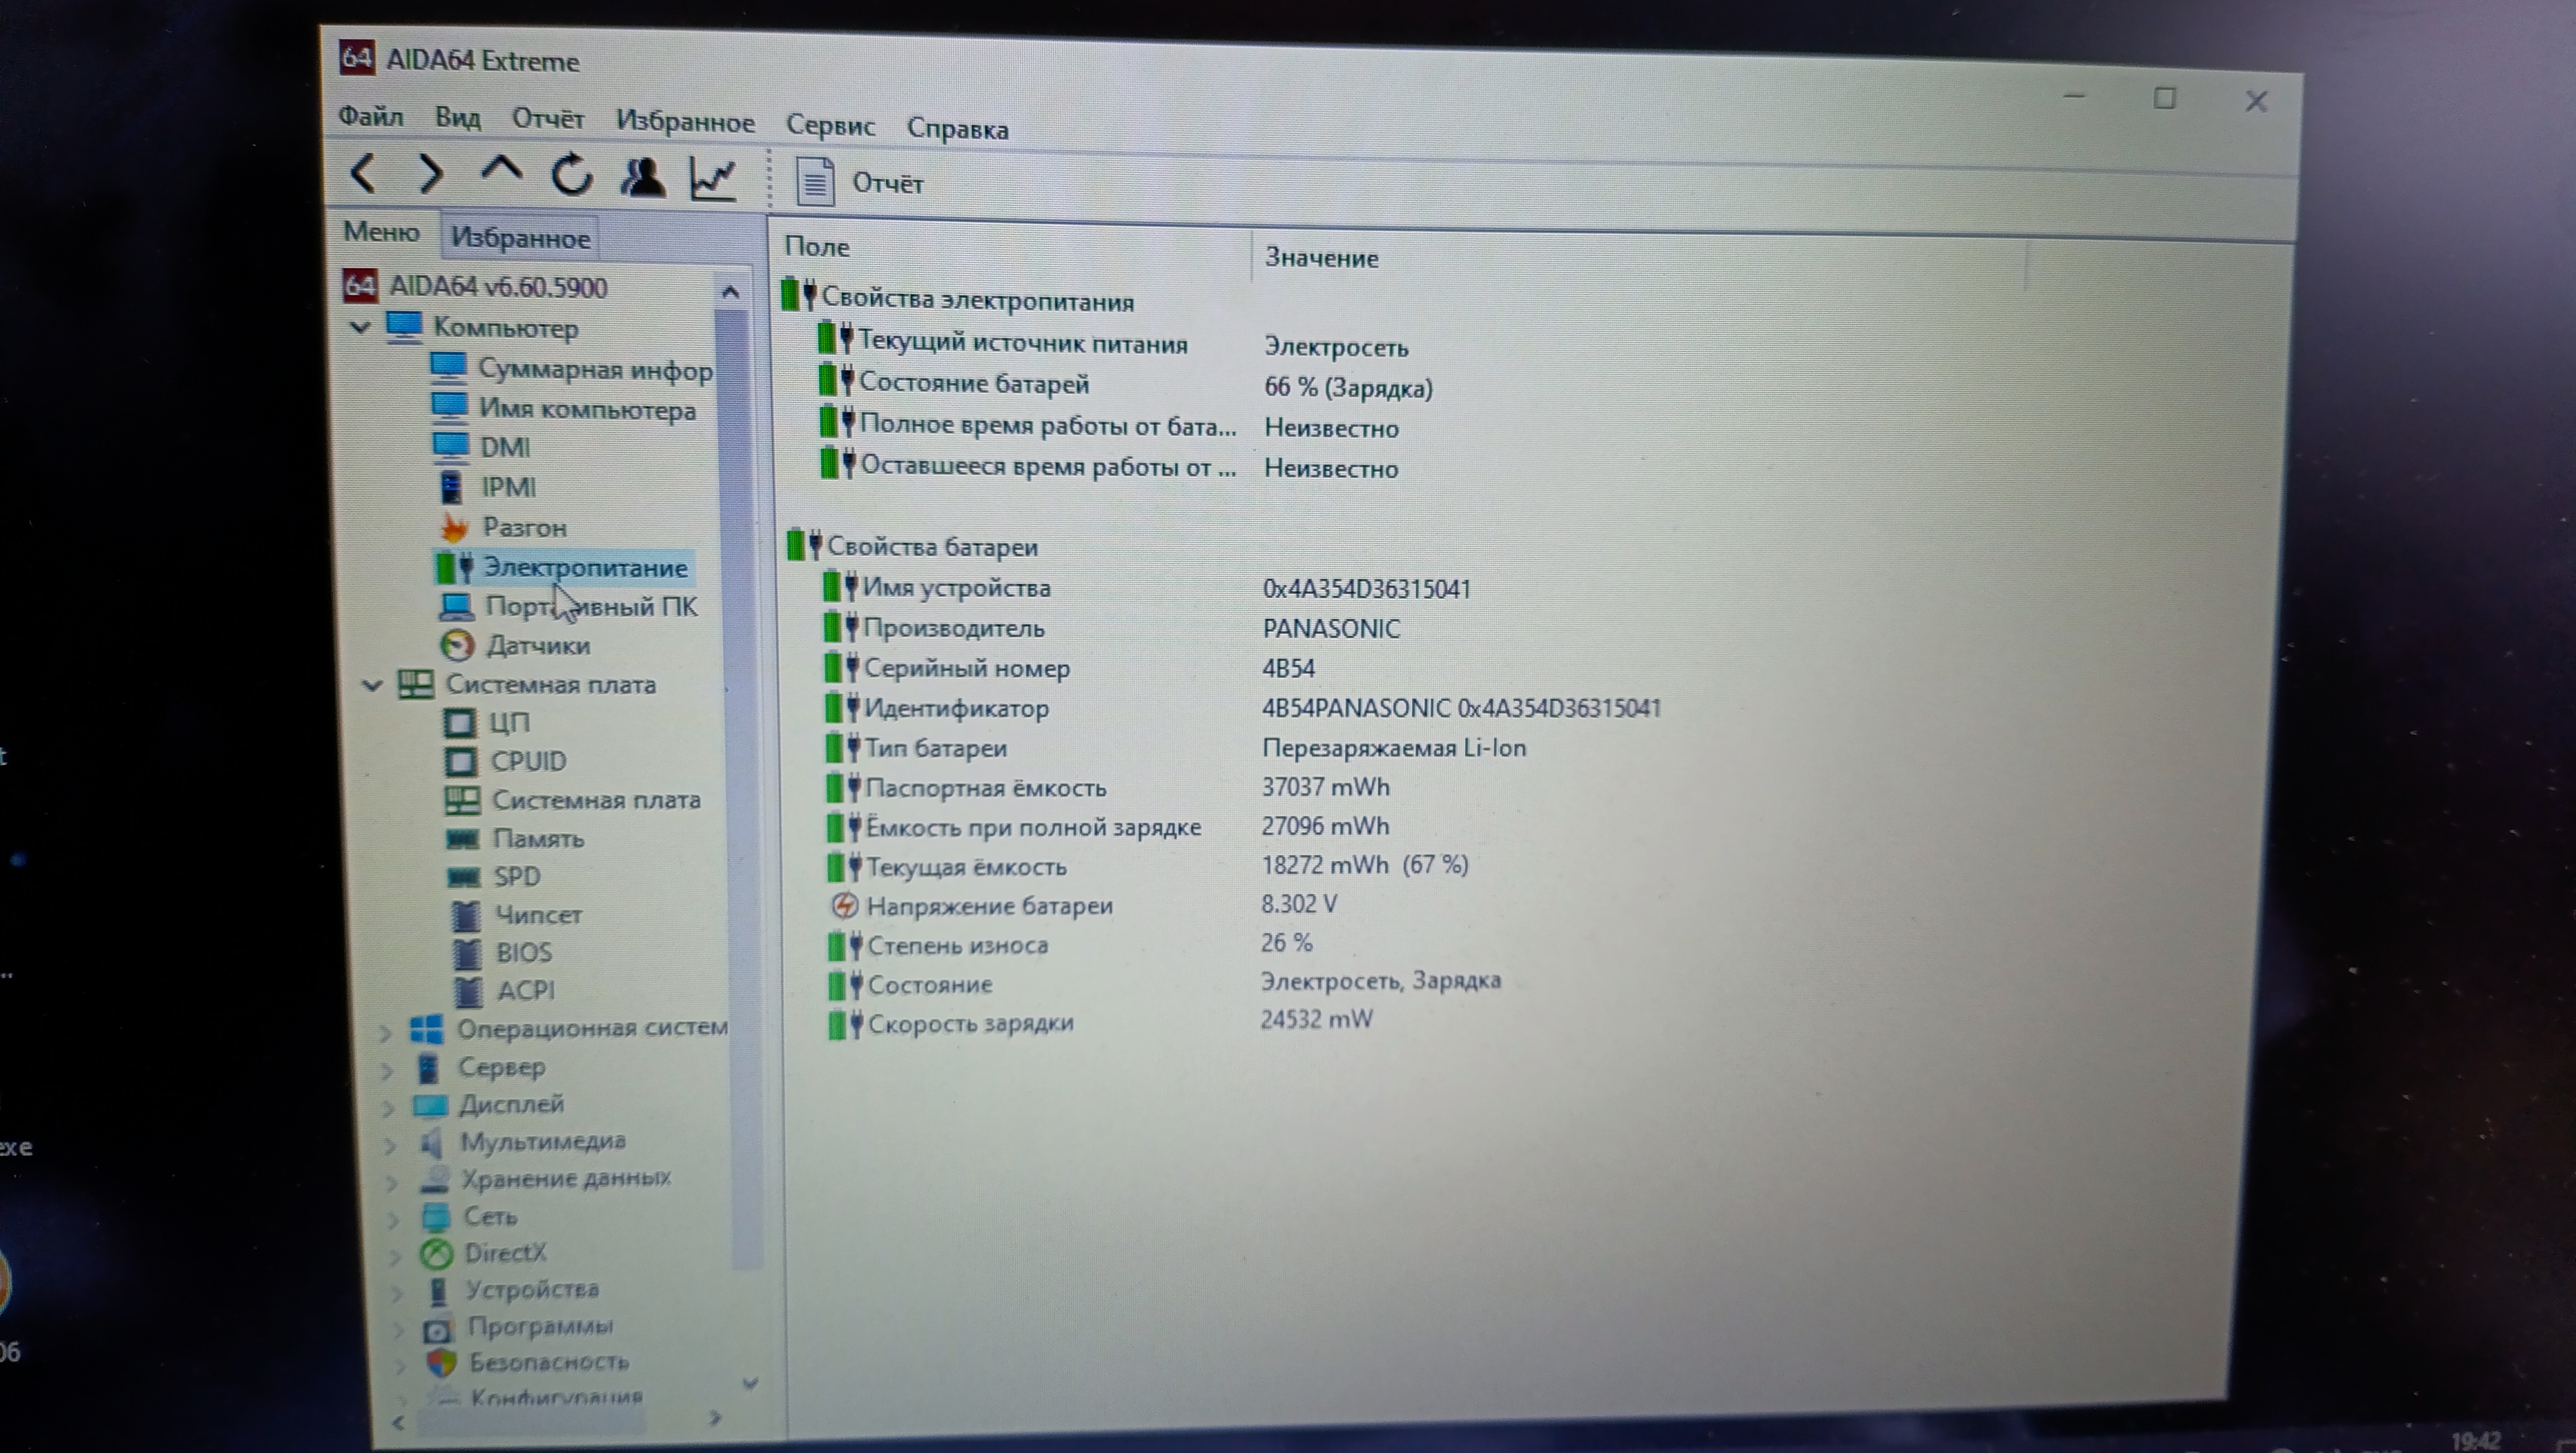The width and height of the screenshot is (2576, 1453).
Task: Select the Степень износа row
Action: coord(1070,944)
